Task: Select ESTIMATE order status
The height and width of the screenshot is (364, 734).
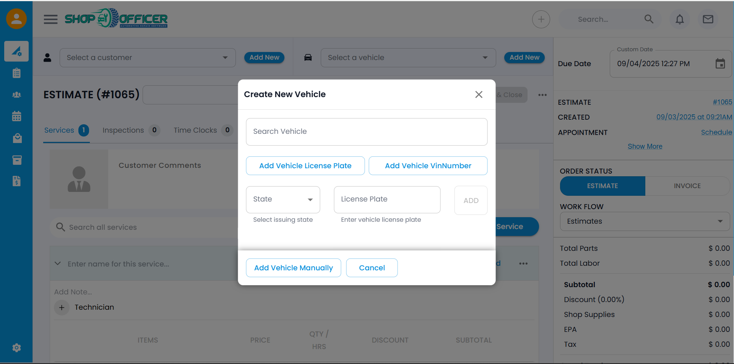Action: 602,186
